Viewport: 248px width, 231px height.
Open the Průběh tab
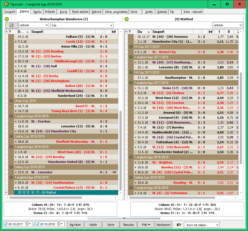tap(50, 12)
